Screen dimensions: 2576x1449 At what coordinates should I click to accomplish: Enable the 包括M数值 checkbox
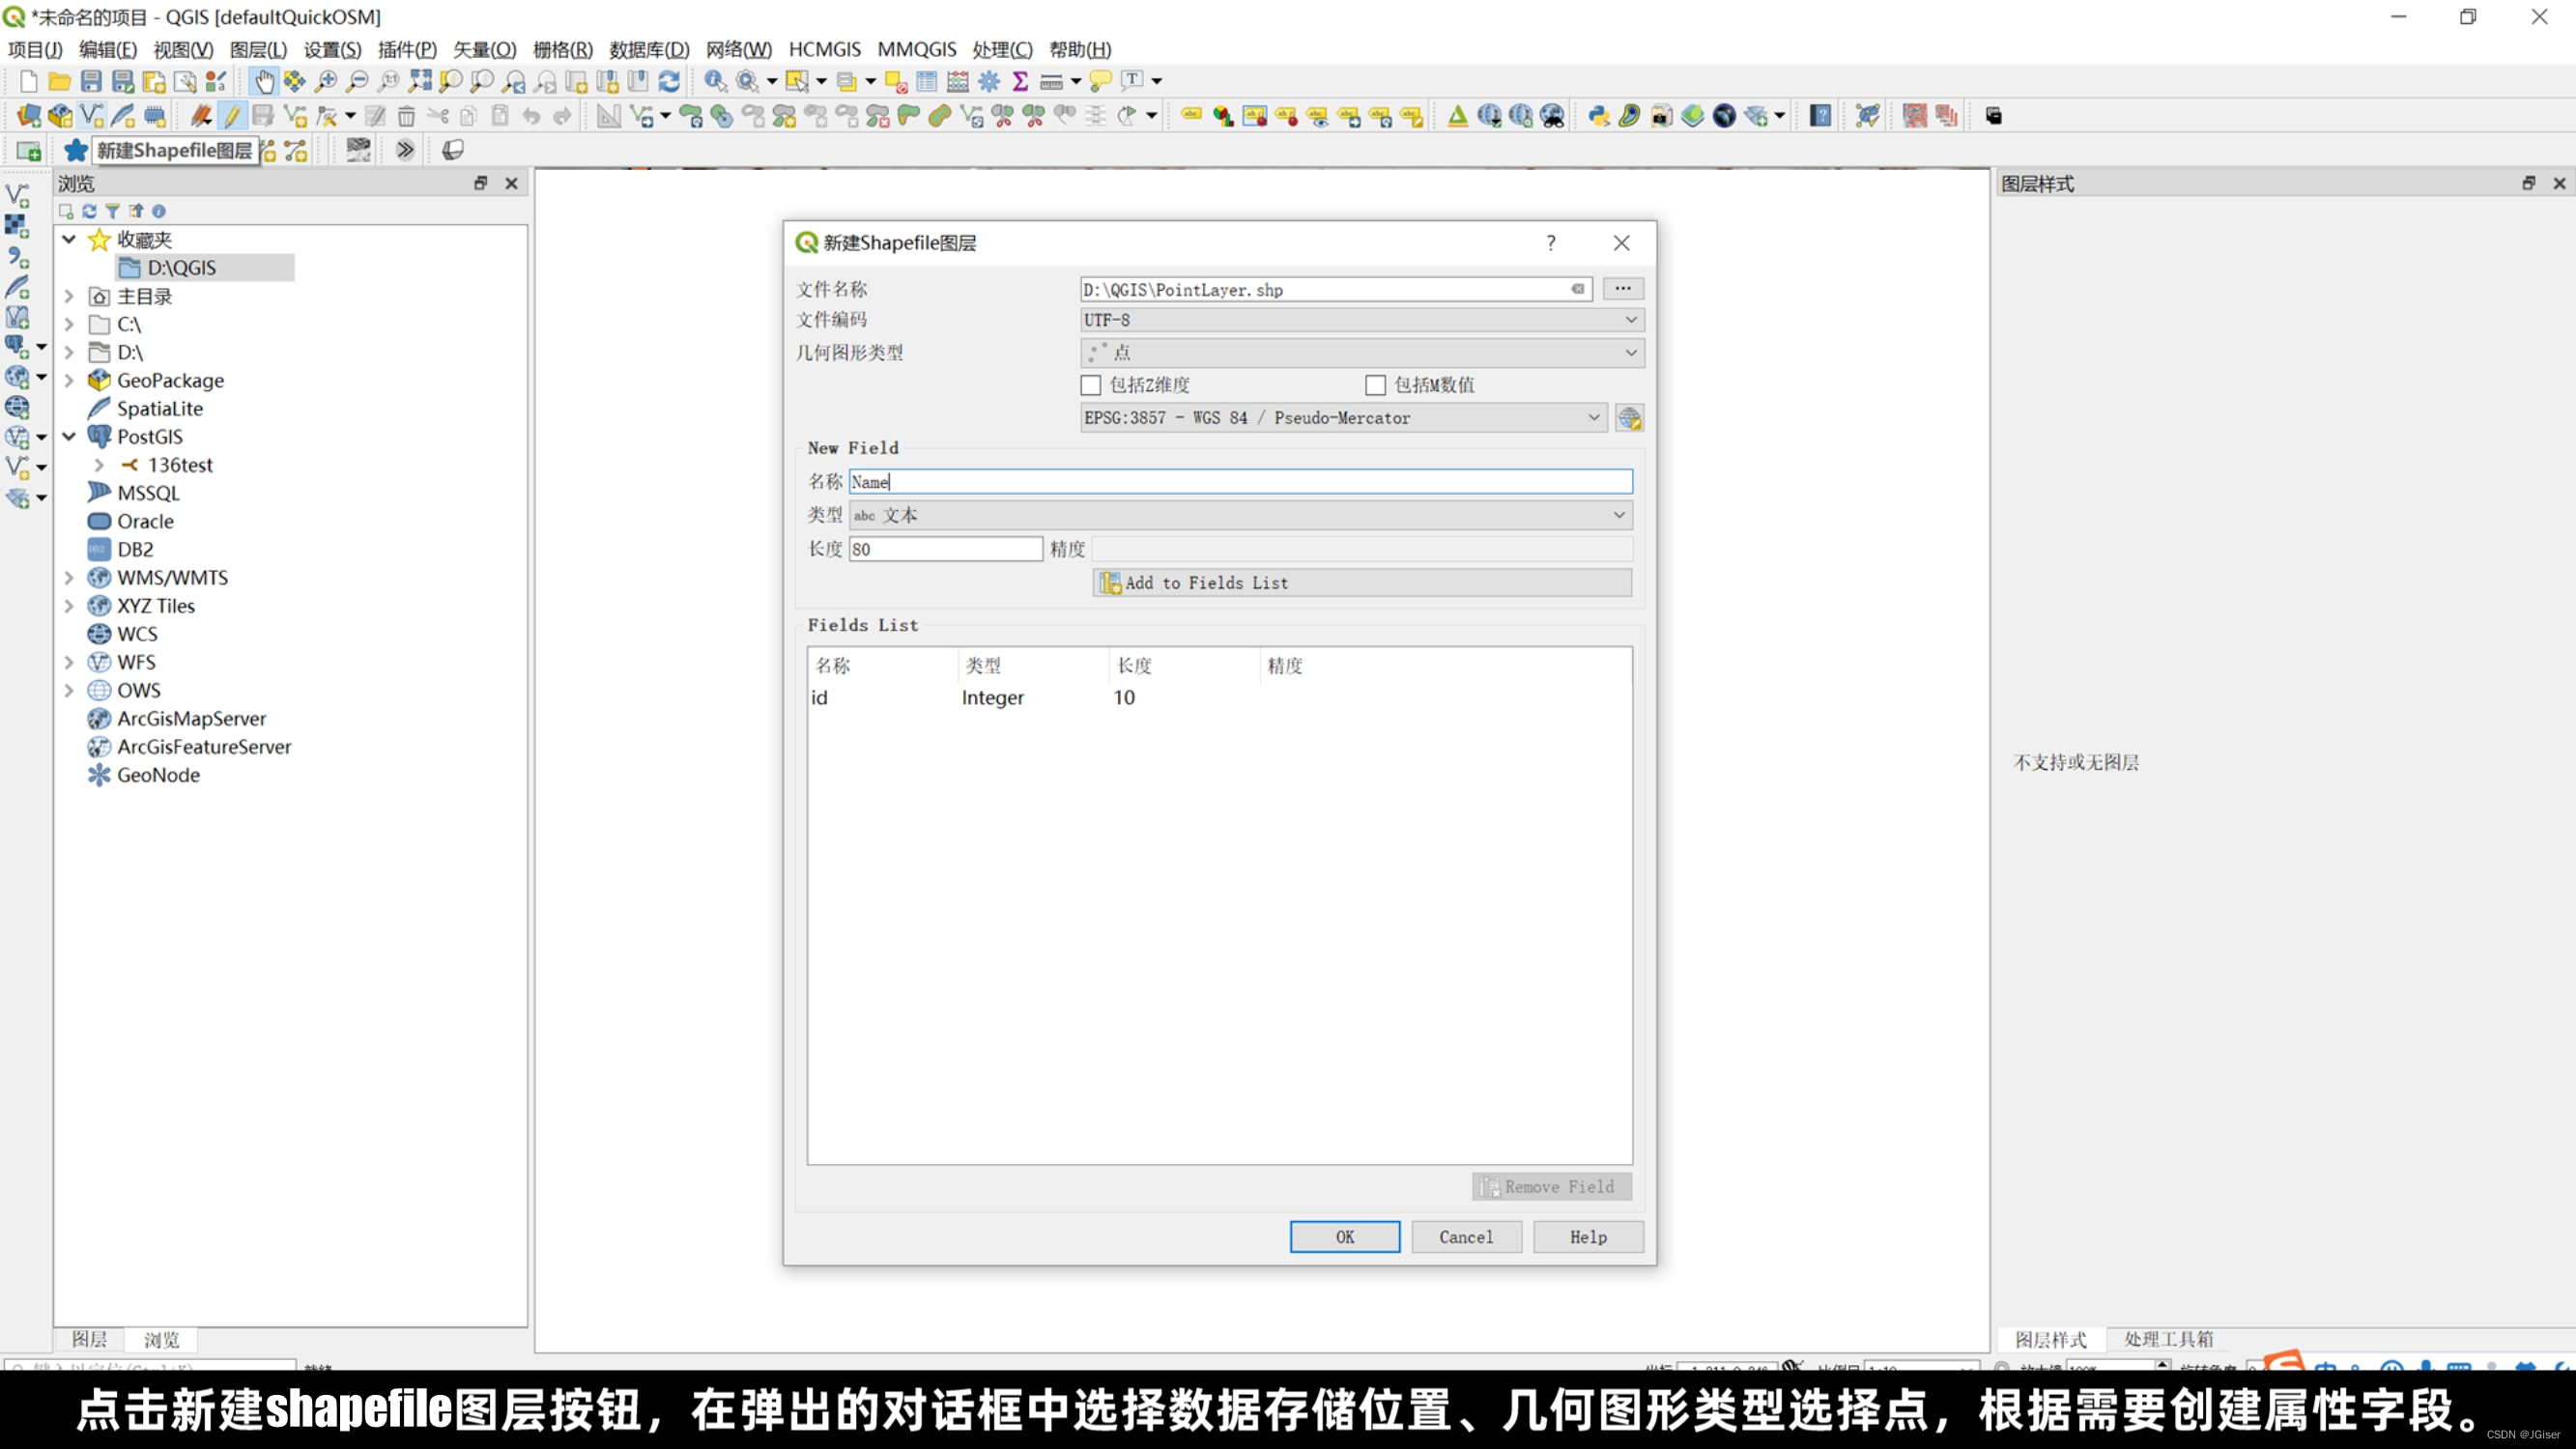[x=1375, y=385]
